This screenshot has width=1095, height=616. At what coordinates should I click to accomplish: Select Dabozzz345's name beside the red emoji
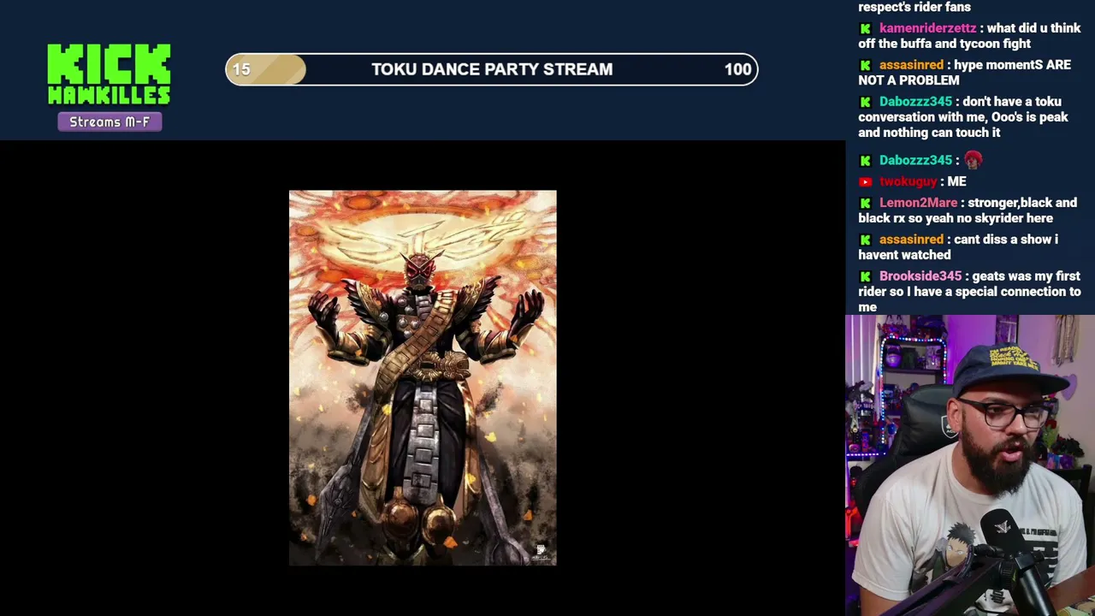coord(915,160)
